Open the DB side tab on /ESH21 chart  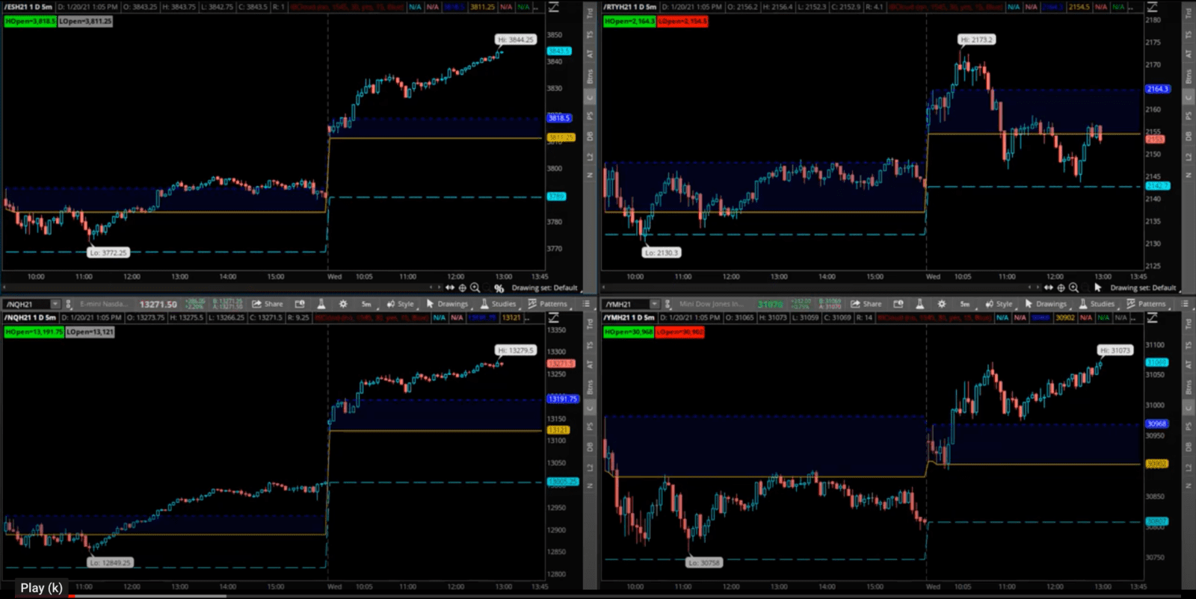coord(590,136)
